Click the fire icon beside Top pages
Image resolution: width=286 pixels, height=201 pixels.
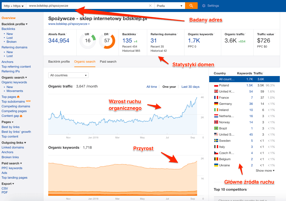pyautogui.click(x=18, y=97)
